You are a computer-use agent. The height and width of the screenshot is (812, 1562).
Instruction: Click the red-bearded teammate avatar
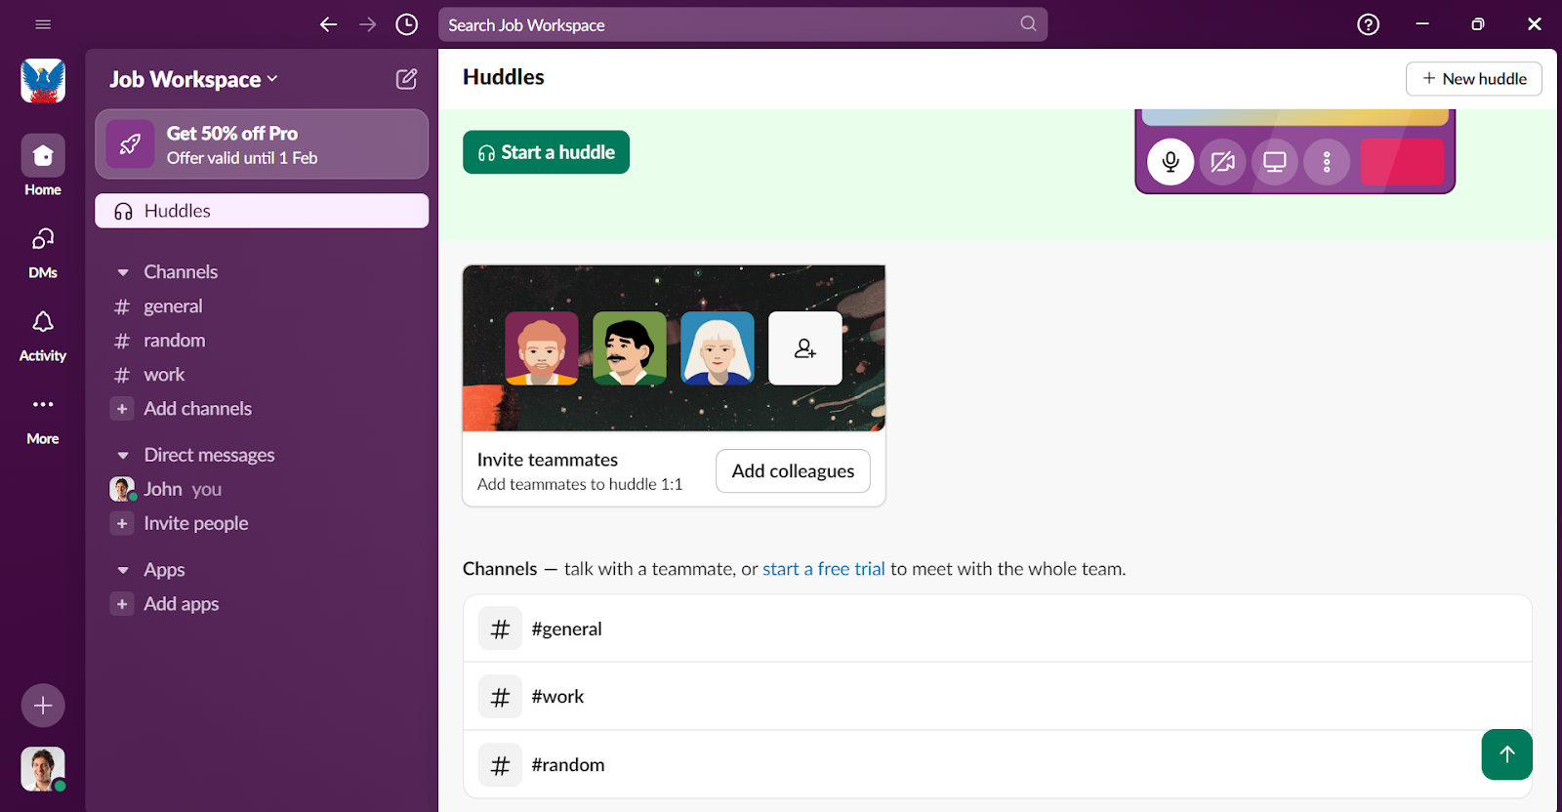pos(542,348)
